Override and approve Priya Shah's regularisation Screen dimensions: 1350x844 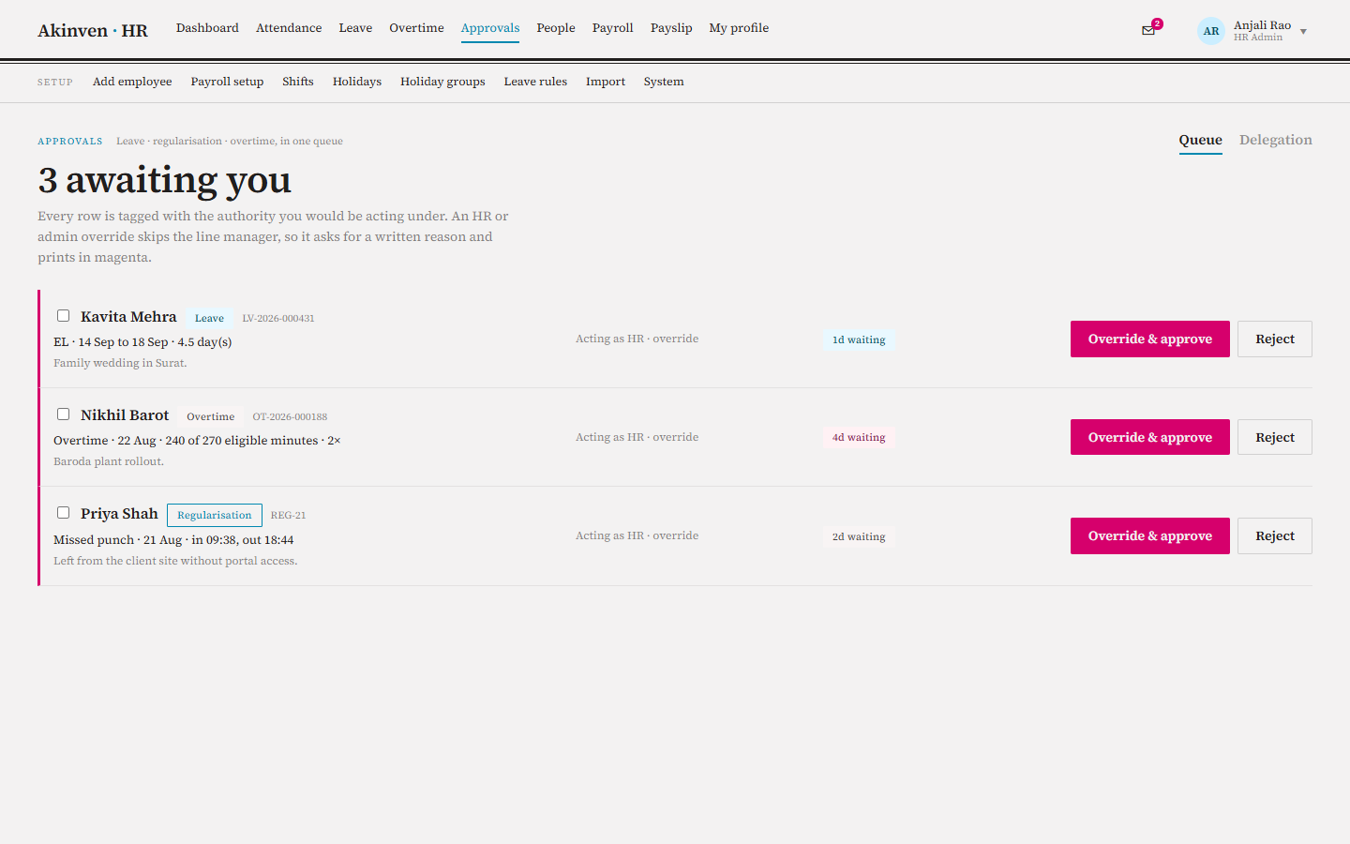coord(1150,536)
